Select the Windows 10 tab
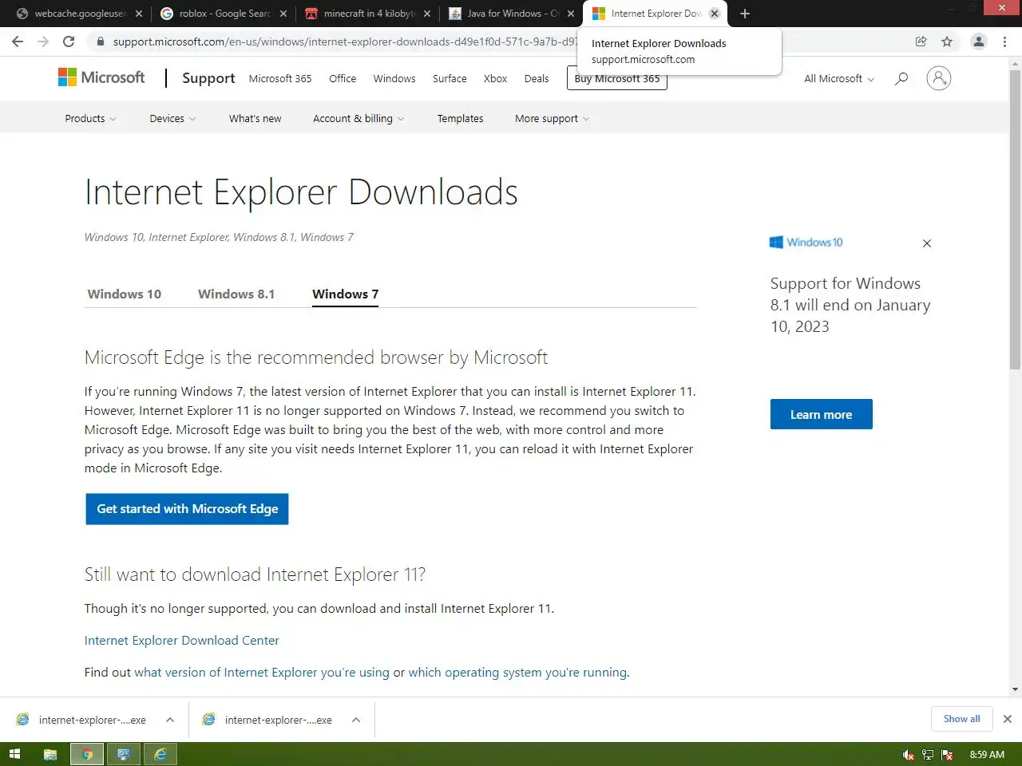 125,294
